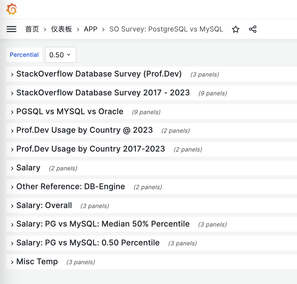
Task: Open the hamburger navigation menu
Action: [11, 29]
